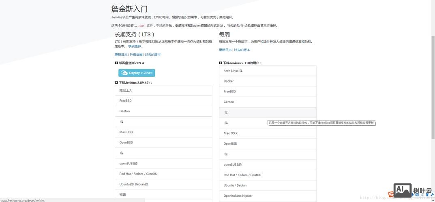This screenshot has height=202, width=435.
Task: Open the 升级指南 link
Action: (x=136, y=55)
